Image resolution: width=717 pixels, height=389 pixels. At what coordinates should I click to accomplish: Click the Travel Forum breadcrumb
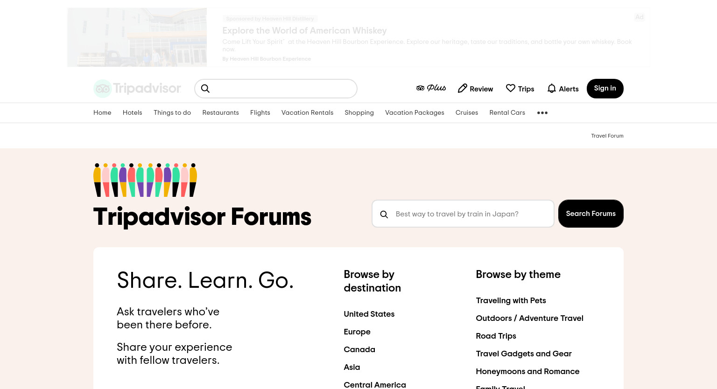pos(607,136)
